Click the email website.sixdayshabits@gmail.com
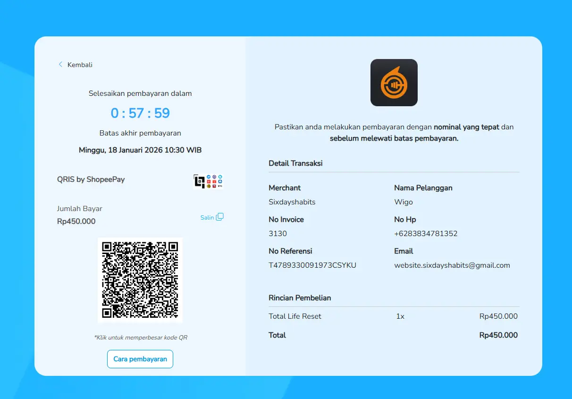The width and height of the screenshot is (572, 399). click(452, 265)
